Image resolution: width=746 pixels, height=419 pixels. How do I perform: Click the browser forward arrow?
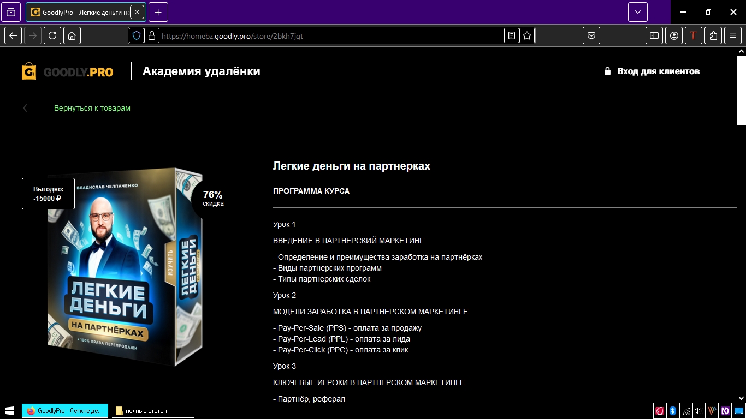[33, 35]
